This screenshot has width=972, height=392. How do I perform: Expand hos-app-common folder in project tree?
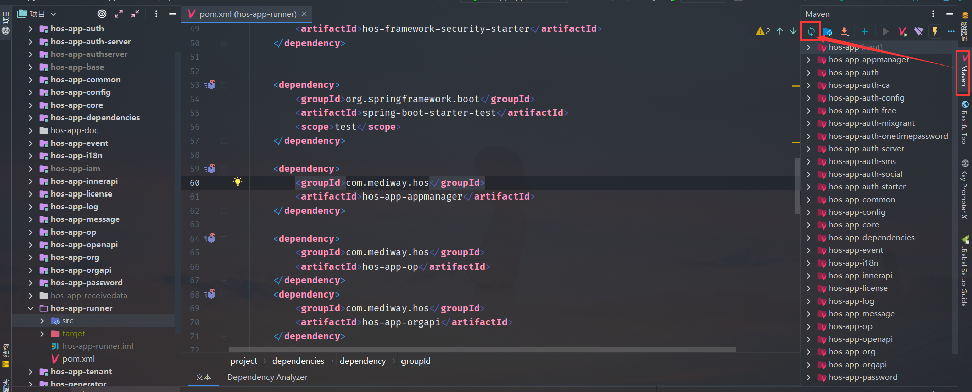31,80
